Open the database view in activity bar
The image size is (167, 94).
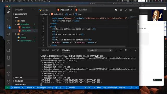(x=8, y=58)
